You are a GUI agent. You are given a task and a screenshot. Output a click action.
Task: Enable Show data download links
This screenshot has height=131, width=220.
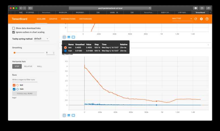14,28
